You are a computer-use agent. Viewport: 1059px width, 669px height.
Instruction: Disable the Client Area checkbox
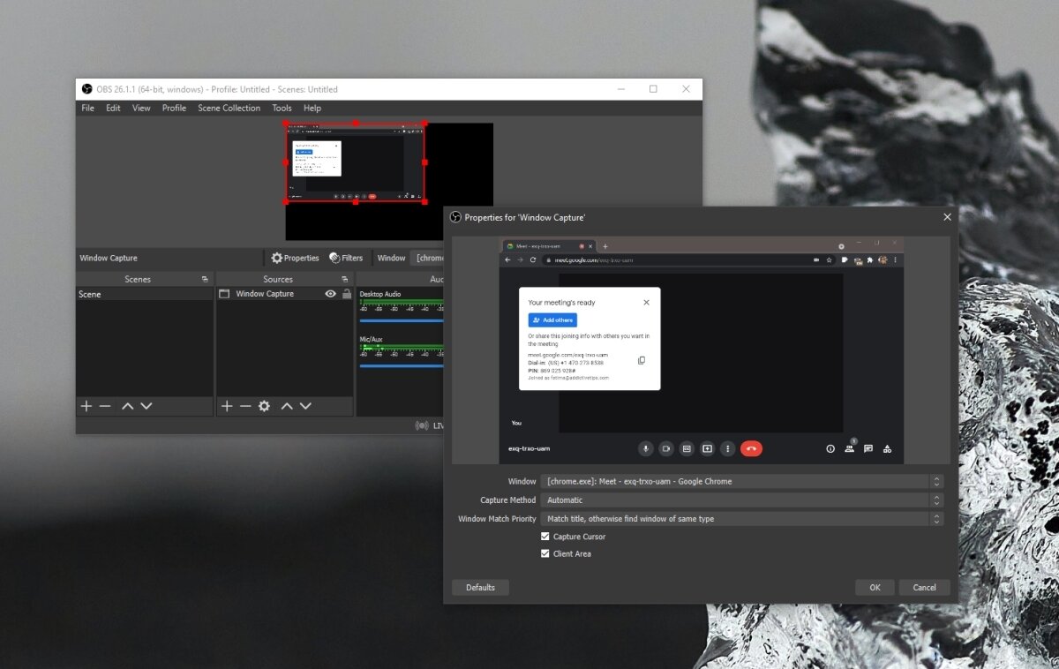(x=545, y=554)
